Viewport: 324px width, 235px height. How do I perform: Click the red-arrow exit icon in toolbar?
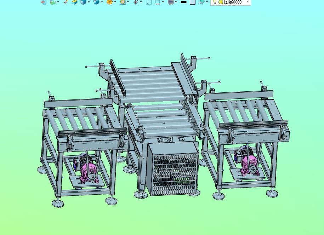[x=44, y=2]
